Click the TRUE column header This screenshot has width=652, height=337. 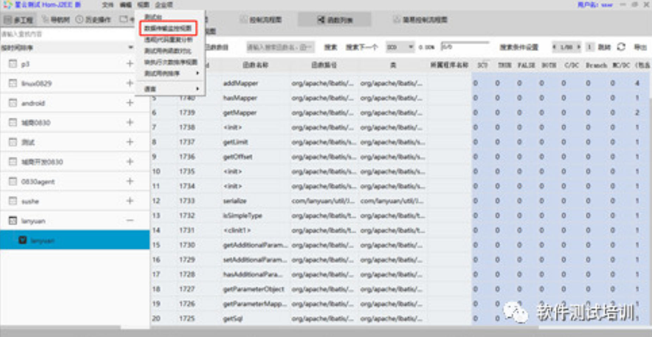click(504, 65)
